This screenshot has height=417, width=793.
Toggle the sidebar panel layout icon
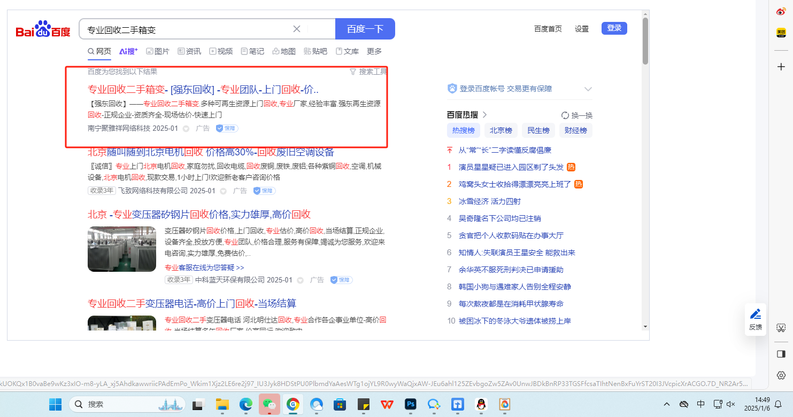[781, 354]
